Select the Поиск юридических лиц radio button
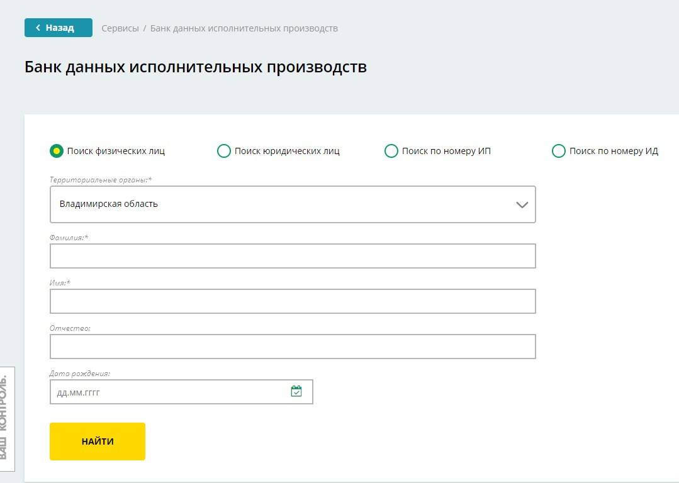The height and width of the screenshot is (483, 679). (x=223, y=151)
